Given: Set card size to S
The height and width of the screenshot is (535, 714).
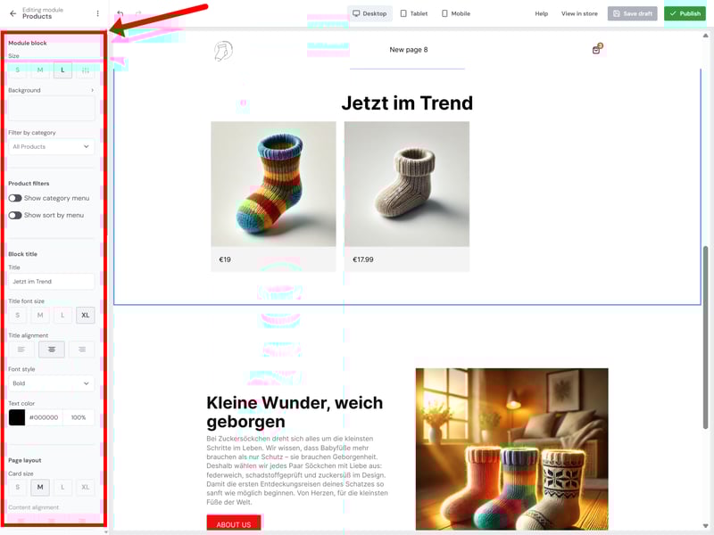Looking at the screenshot, I should tap(18, 487).
